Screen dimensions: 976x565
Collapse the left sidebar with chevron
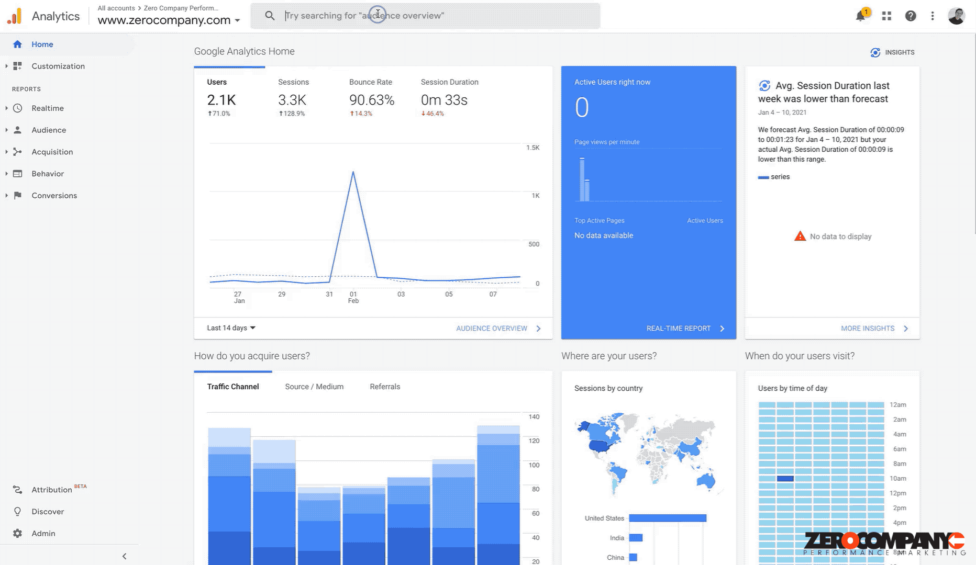click(x=124, y=556)
